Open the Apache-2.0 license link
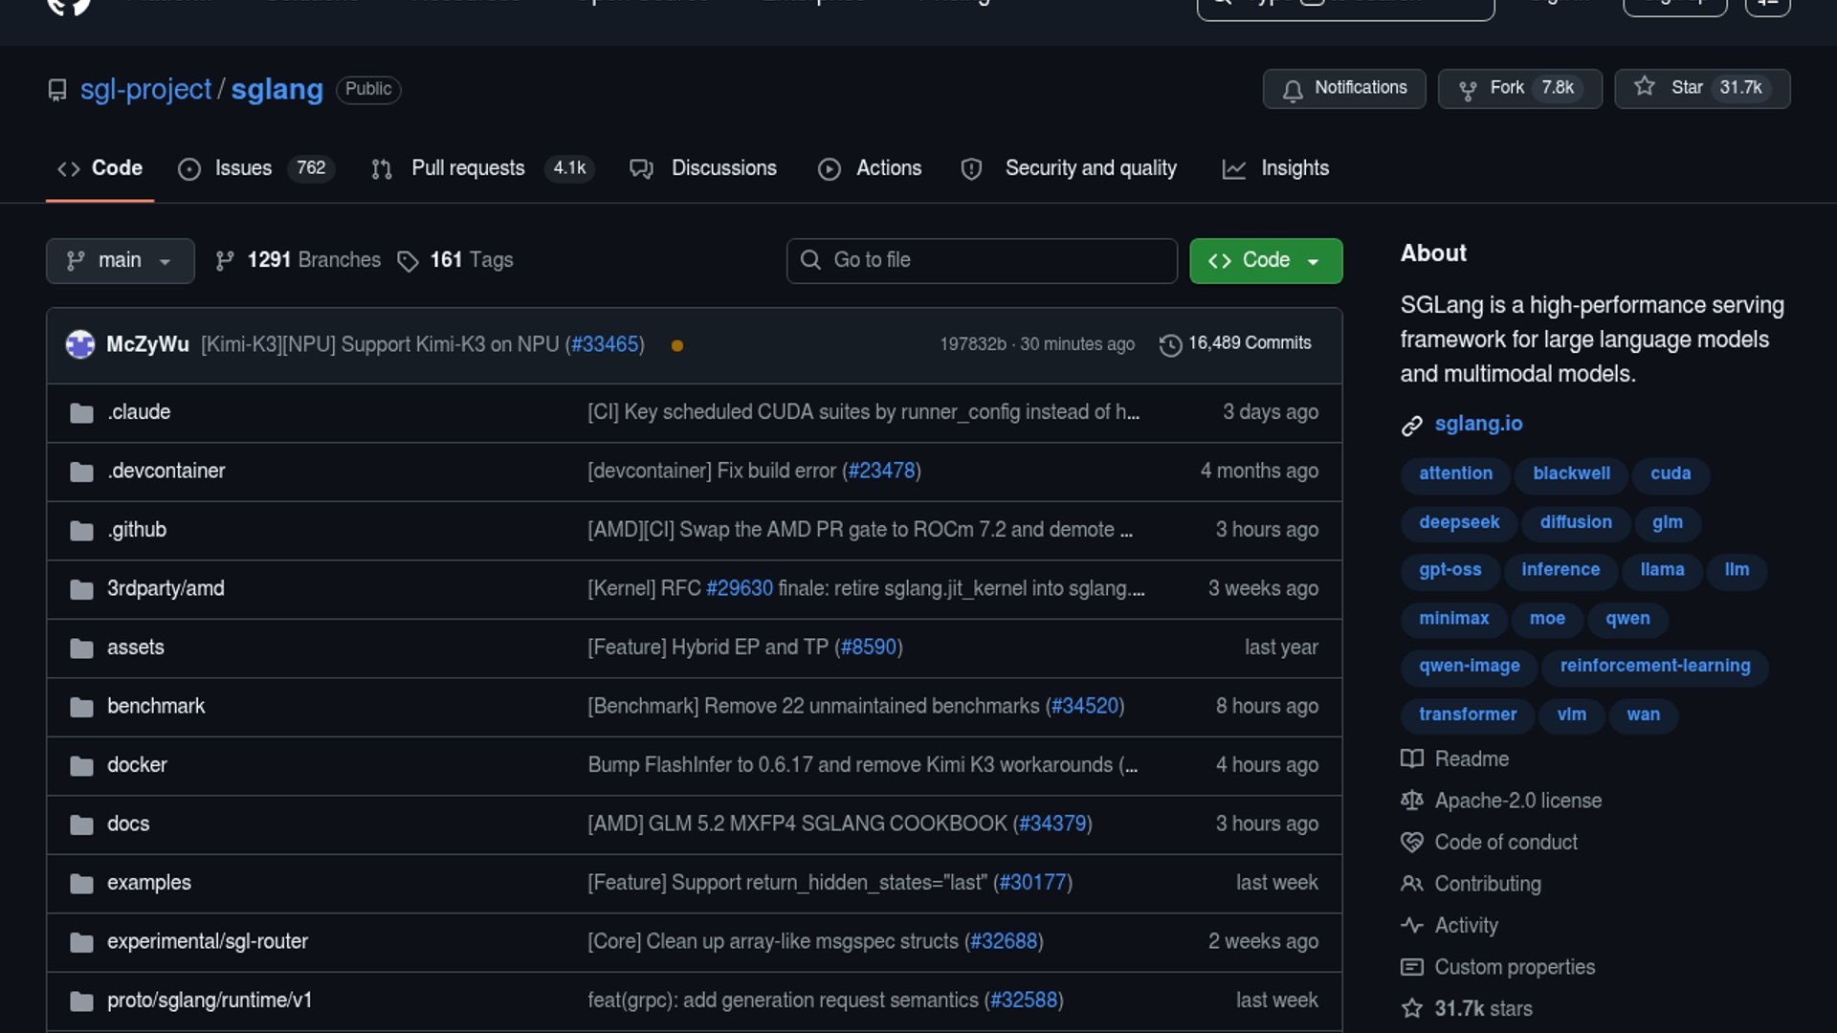The height and width of the screenshot is (1033, 1837). click(1518, 801)
